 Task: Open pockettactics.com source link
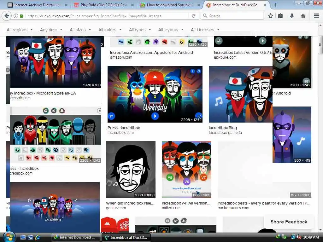(233, 208)
